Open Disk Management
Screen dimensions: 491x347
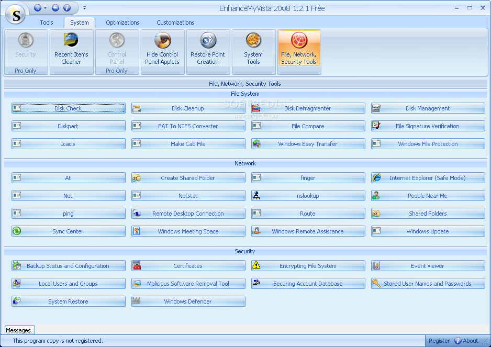coord(428,108)
